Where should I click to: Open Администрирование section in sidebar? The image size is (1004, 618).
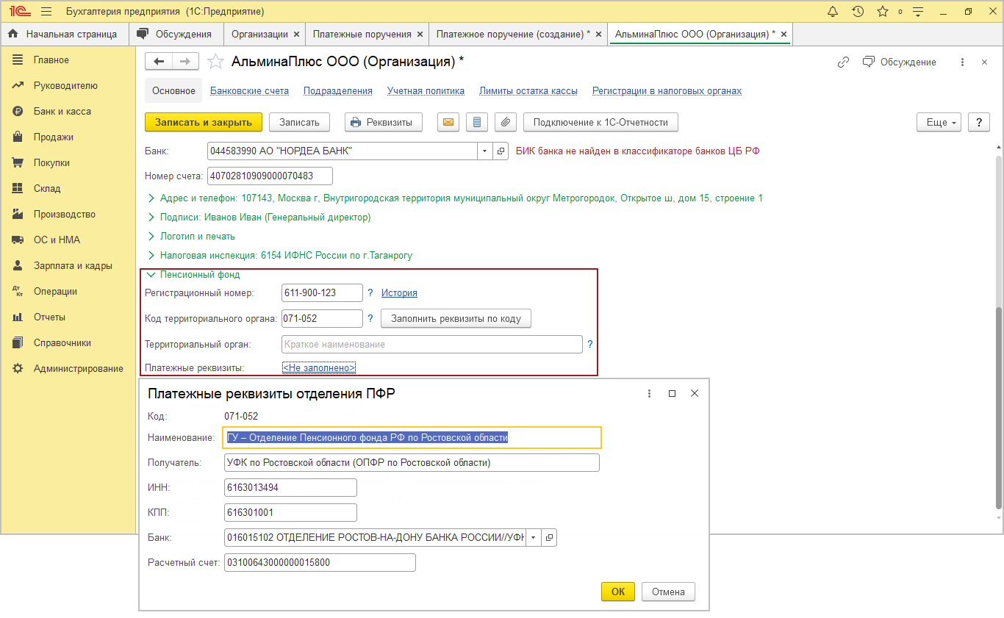click(x=68, y=369)
